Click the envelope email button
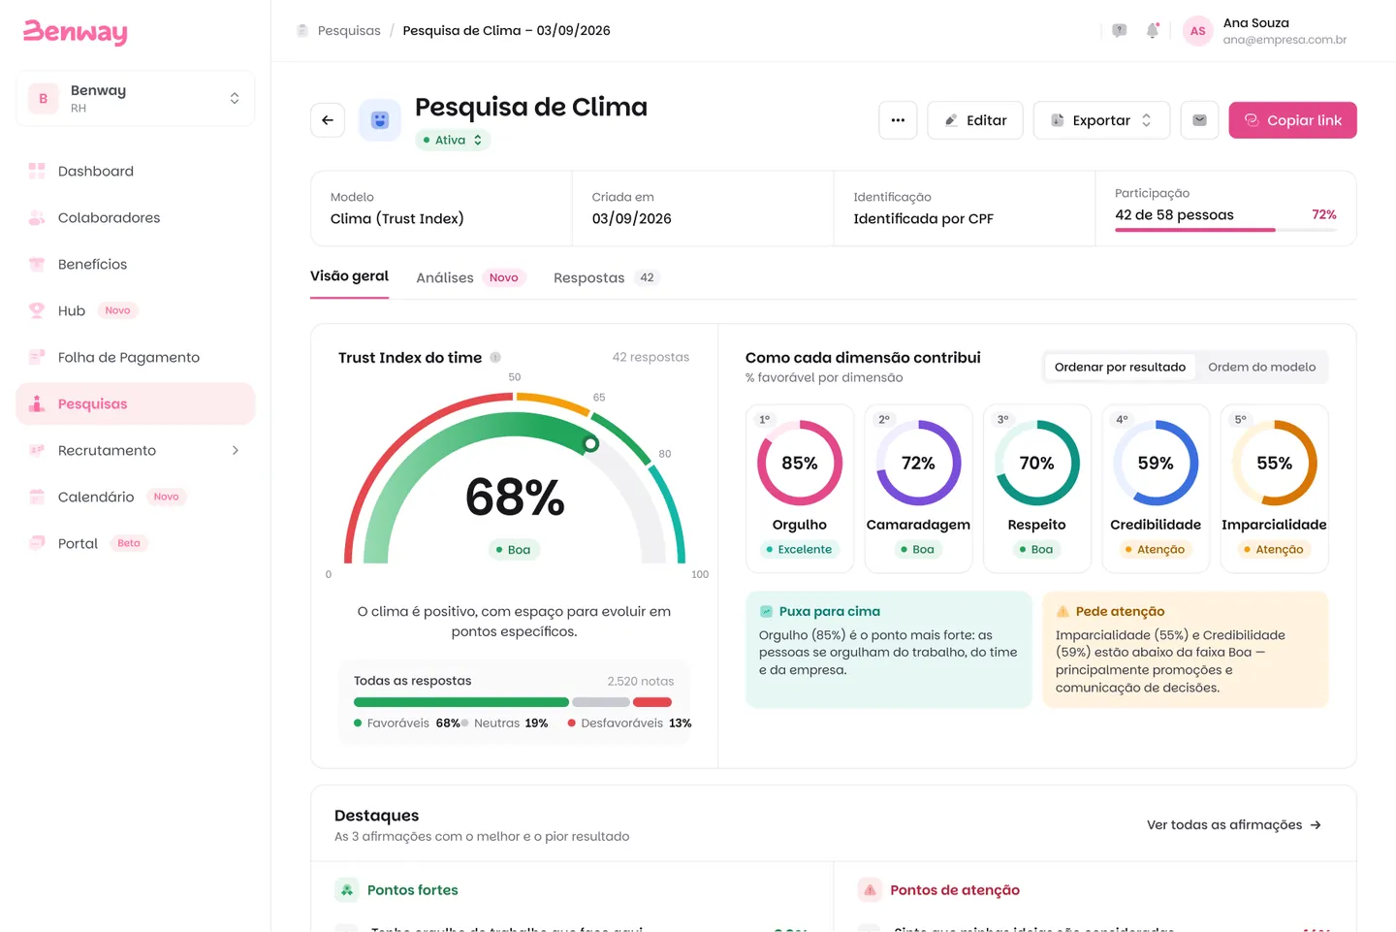This screenshot has height=932, width=1396. pyautogui.click(x=1199, y=120)
